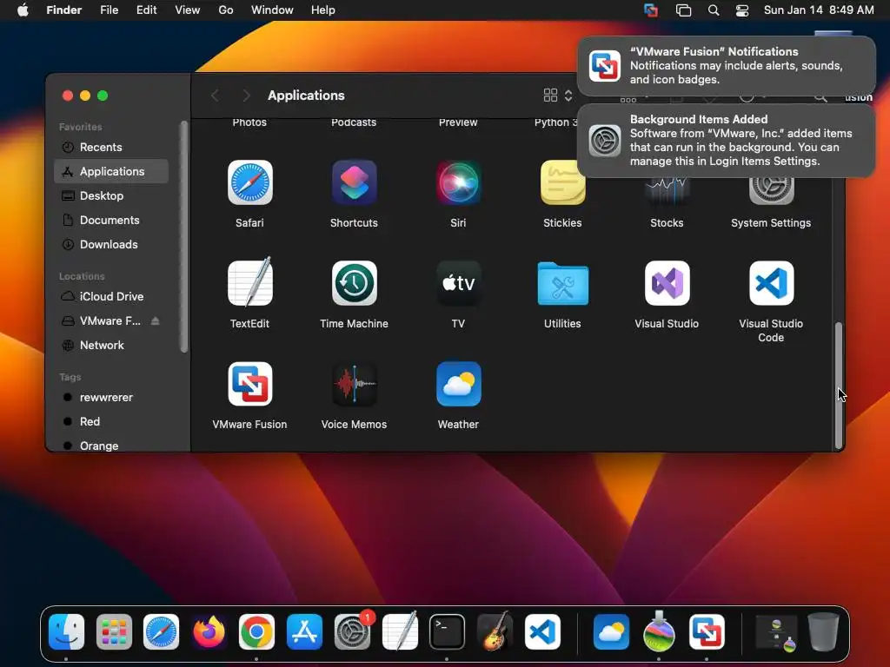Select the Visual Studio Code app icon
The image size is (890, 667).
[771, 283]
